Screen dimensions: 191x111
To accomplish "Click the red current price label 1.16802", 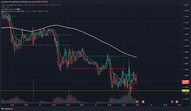I will (185, 82).
